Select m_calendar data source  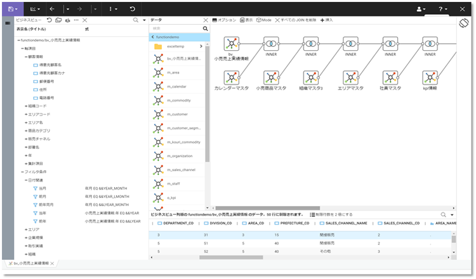point(177,86)
